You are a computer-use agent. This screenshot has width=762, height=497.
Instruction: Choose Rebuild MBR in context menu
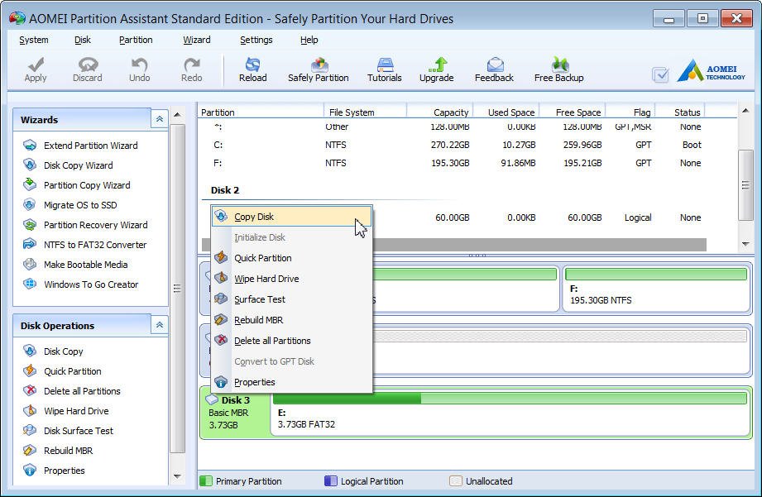pyautogui.click(x=291, y=320)
